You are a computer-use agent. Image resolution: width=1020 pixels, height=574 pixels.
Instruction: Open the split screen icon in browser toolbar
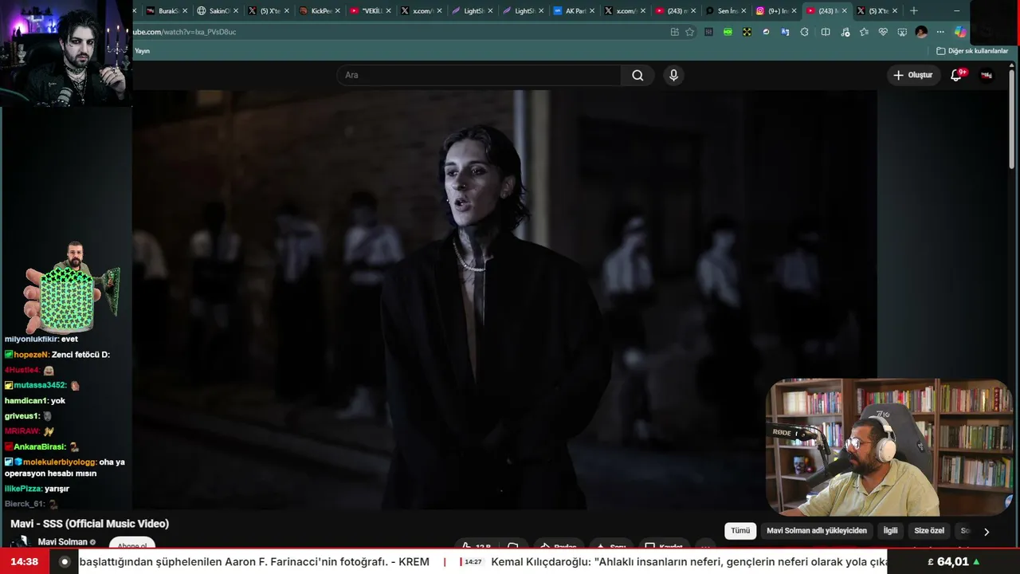click(x=826, y=32)
